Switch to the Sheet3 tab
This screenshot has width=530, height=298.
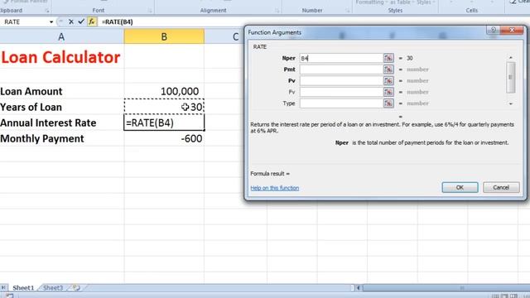click(x=53, y=288)
